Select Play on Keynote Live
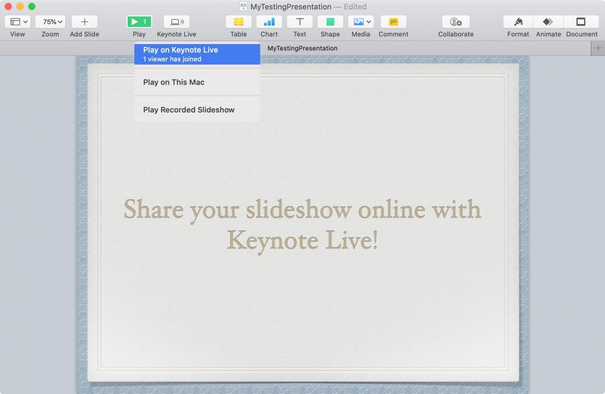The height and width of the screenshot is (394, 605). point(197,54)
